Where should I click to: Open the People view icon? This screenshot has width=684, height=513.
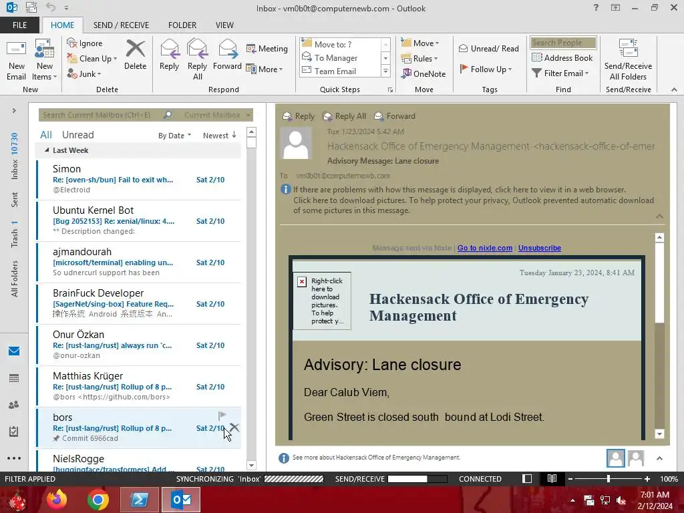click(14, 405)
